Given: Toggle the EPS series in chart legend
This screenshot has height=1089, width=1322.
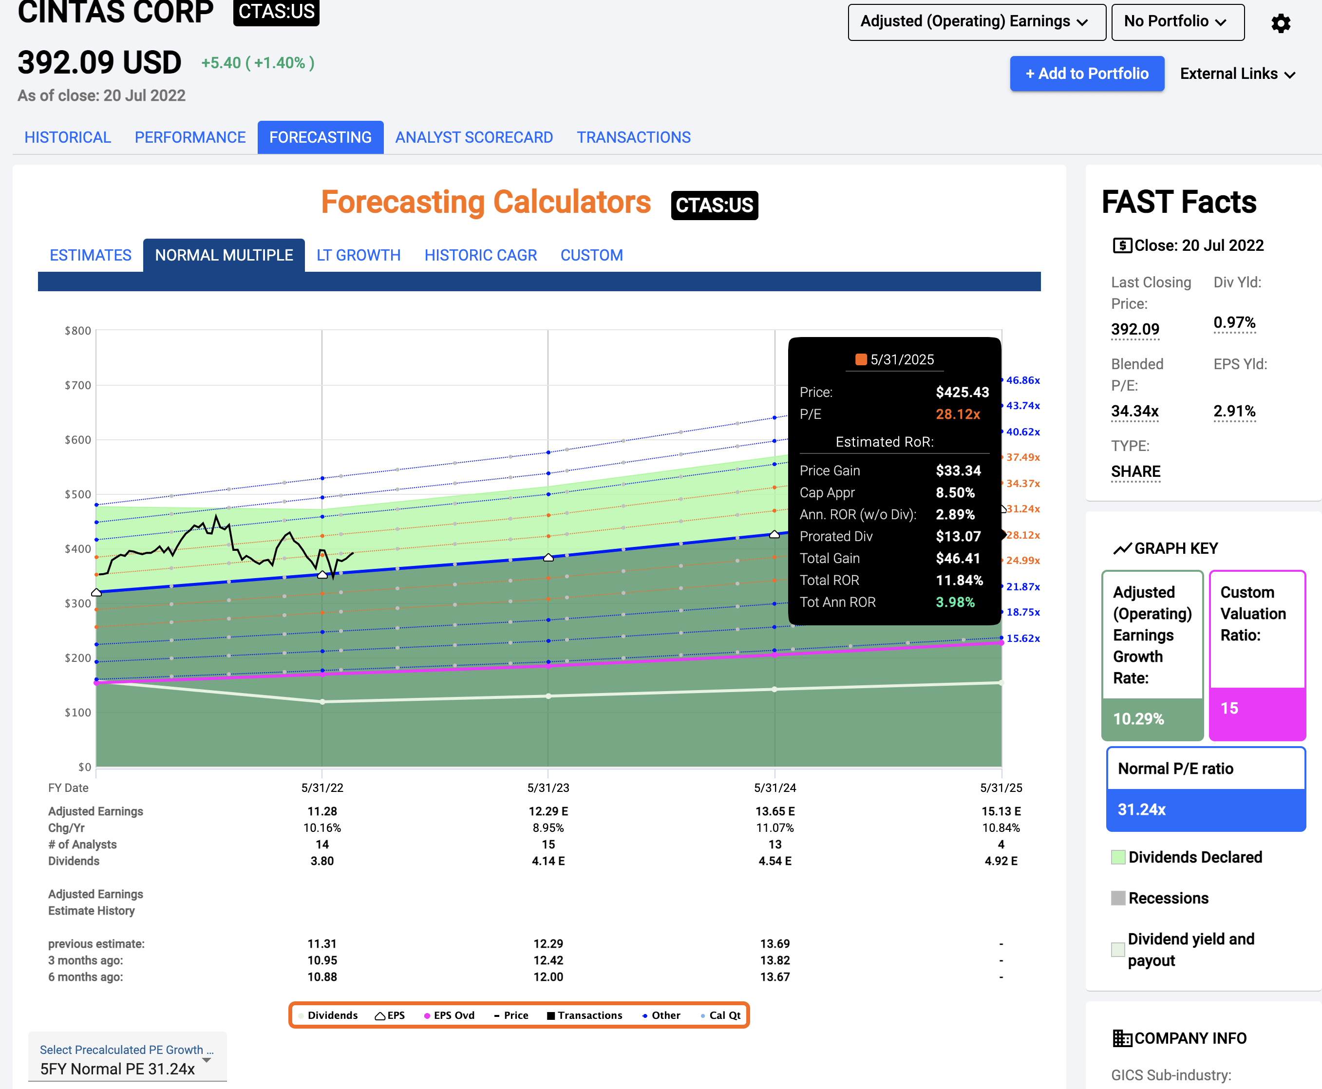Looking at the screenshot, I should [390, 1015].
